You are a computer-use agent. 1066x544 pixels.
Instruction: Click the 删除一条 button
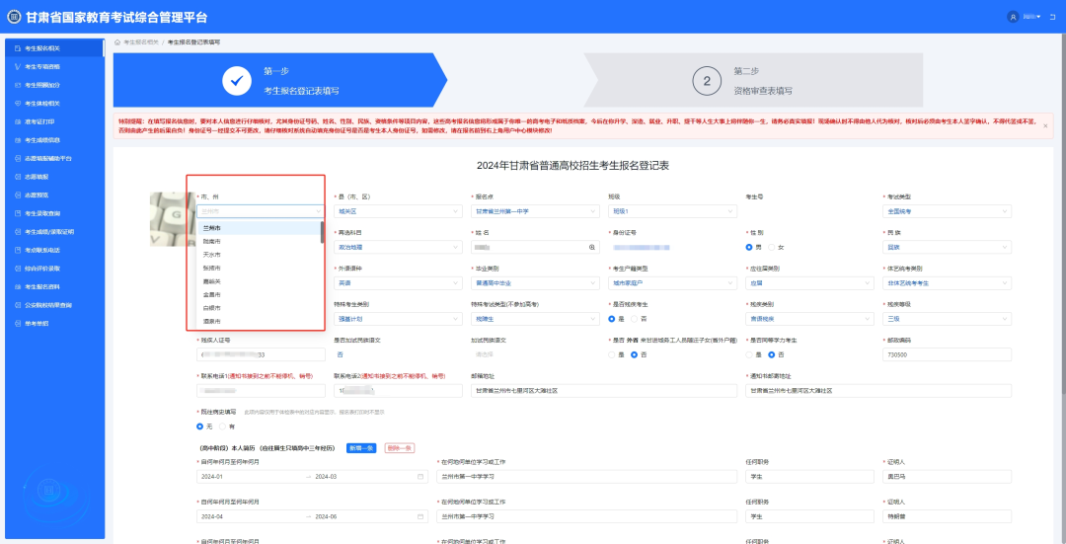[400, 448]
